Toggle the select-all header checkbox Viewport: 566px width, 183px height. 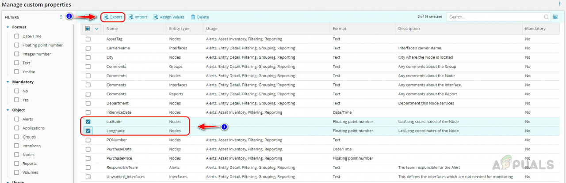pyautogui.click(x=88, y=29)
